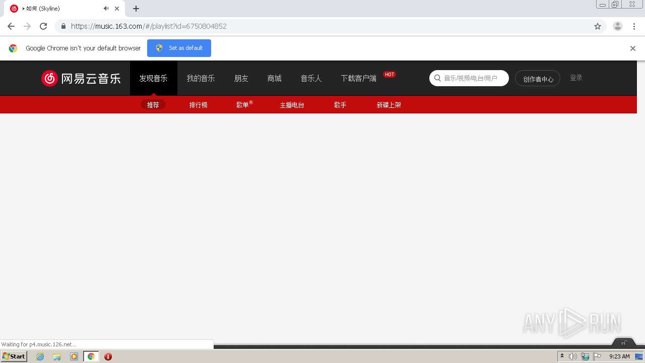Click the Chrome taskbar button
Viewport: 645px width, 363px height.
(91, 356)
